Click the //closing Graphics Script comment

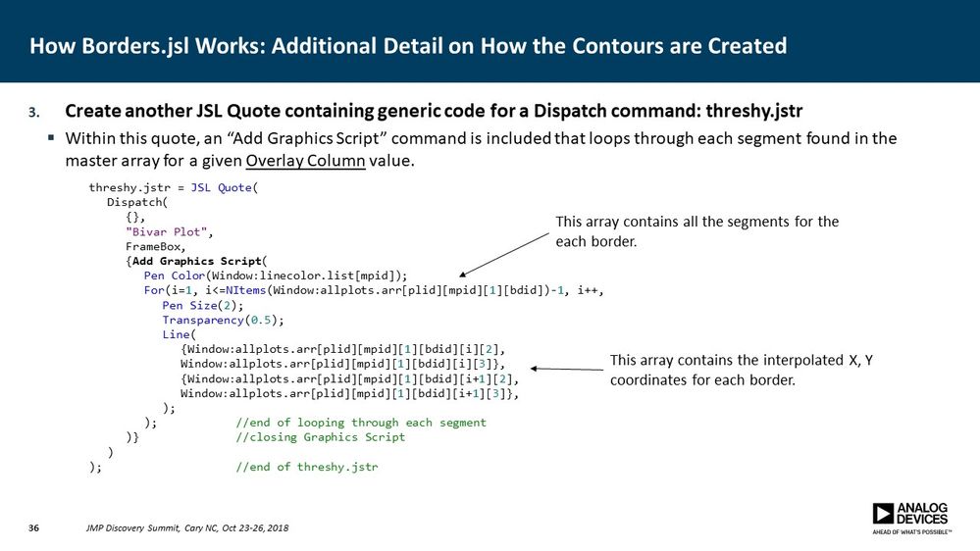click(x=320, y=437)
